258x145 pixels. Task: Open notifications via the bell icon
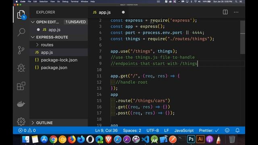coord(237,130)
